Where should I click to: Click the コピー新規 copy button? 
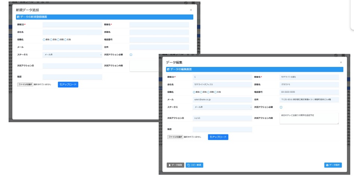(194, 165)
